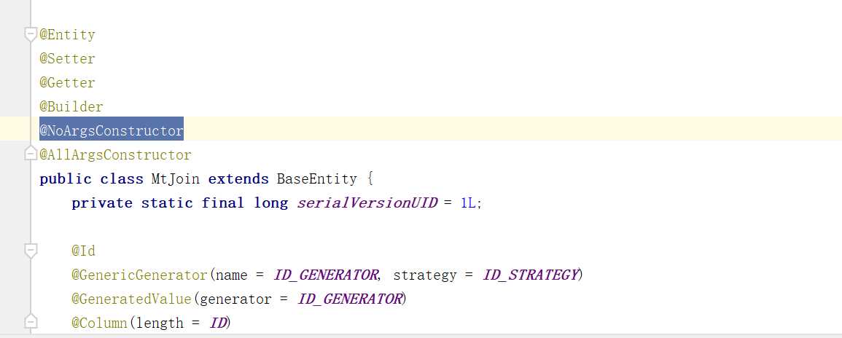Click the highlighted @NoArgsConstructor text
The width and height of the screenshot is (842, 338).
[112, 131]
